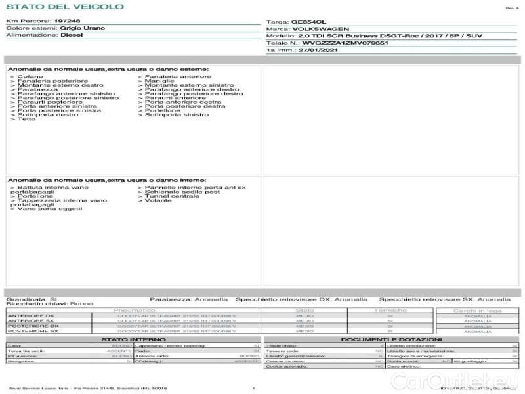Click the 'ANTERIORE SX' tyre row label
Image resolution: width=525 pixels, height=394 pixels.
pos(31,320)
